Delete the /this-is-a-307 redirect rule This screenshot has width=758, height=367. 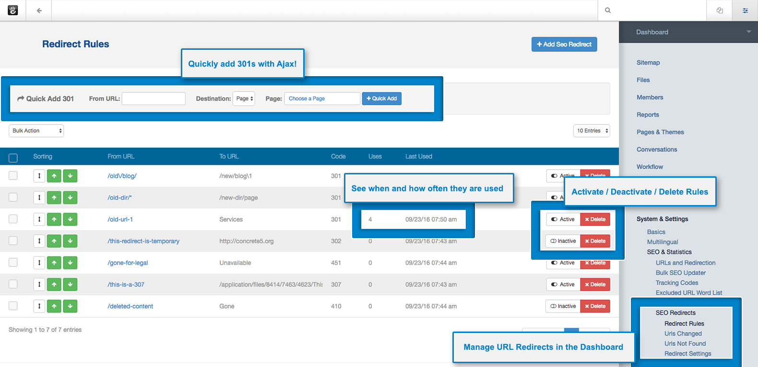(x=595, y=285)
